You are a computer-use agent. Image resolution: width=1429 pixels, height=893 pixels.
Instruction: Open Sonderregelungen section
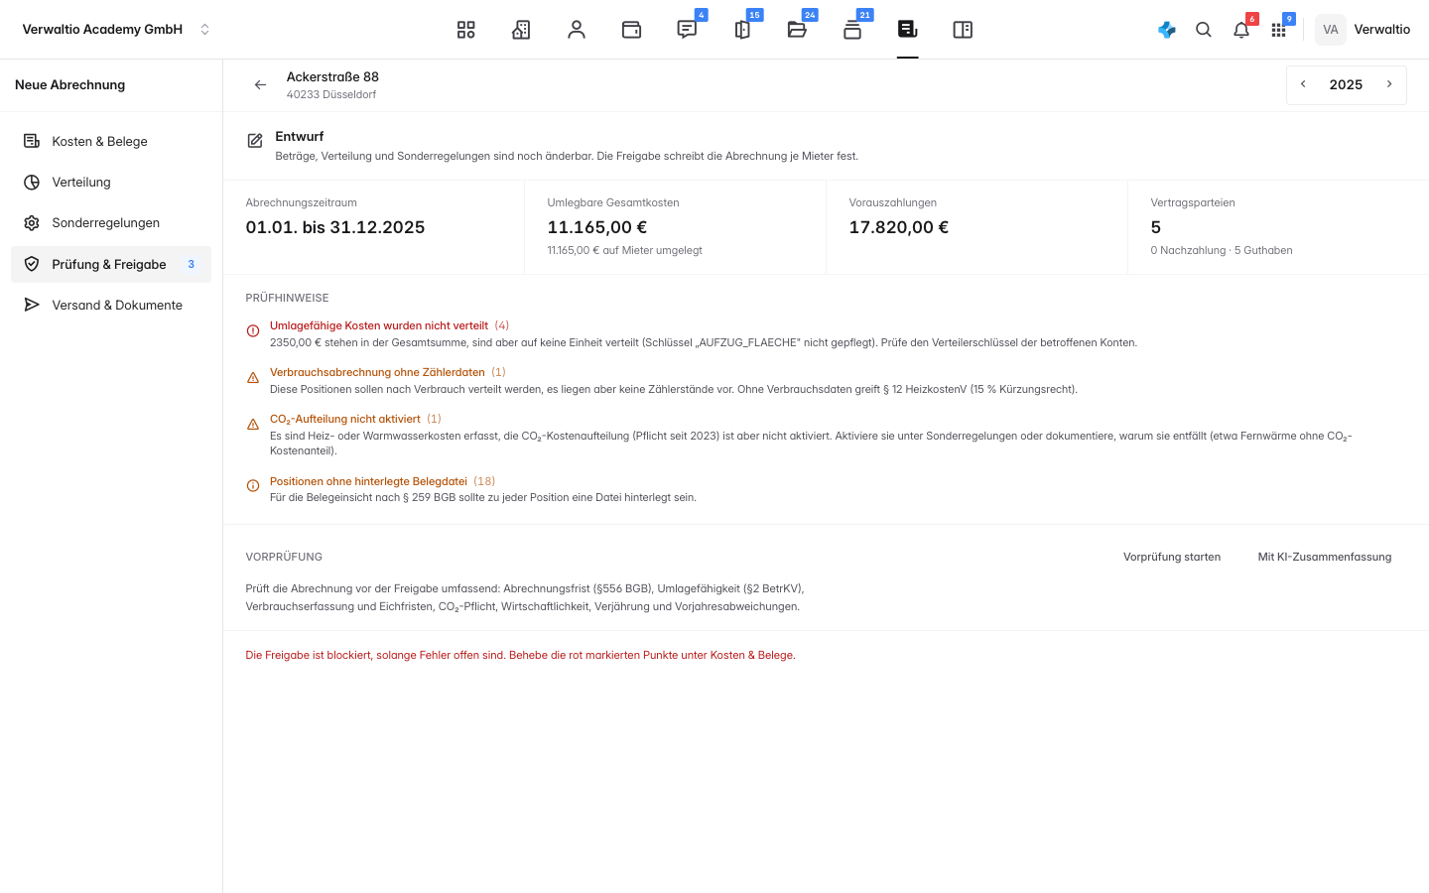tap(111, 223)
